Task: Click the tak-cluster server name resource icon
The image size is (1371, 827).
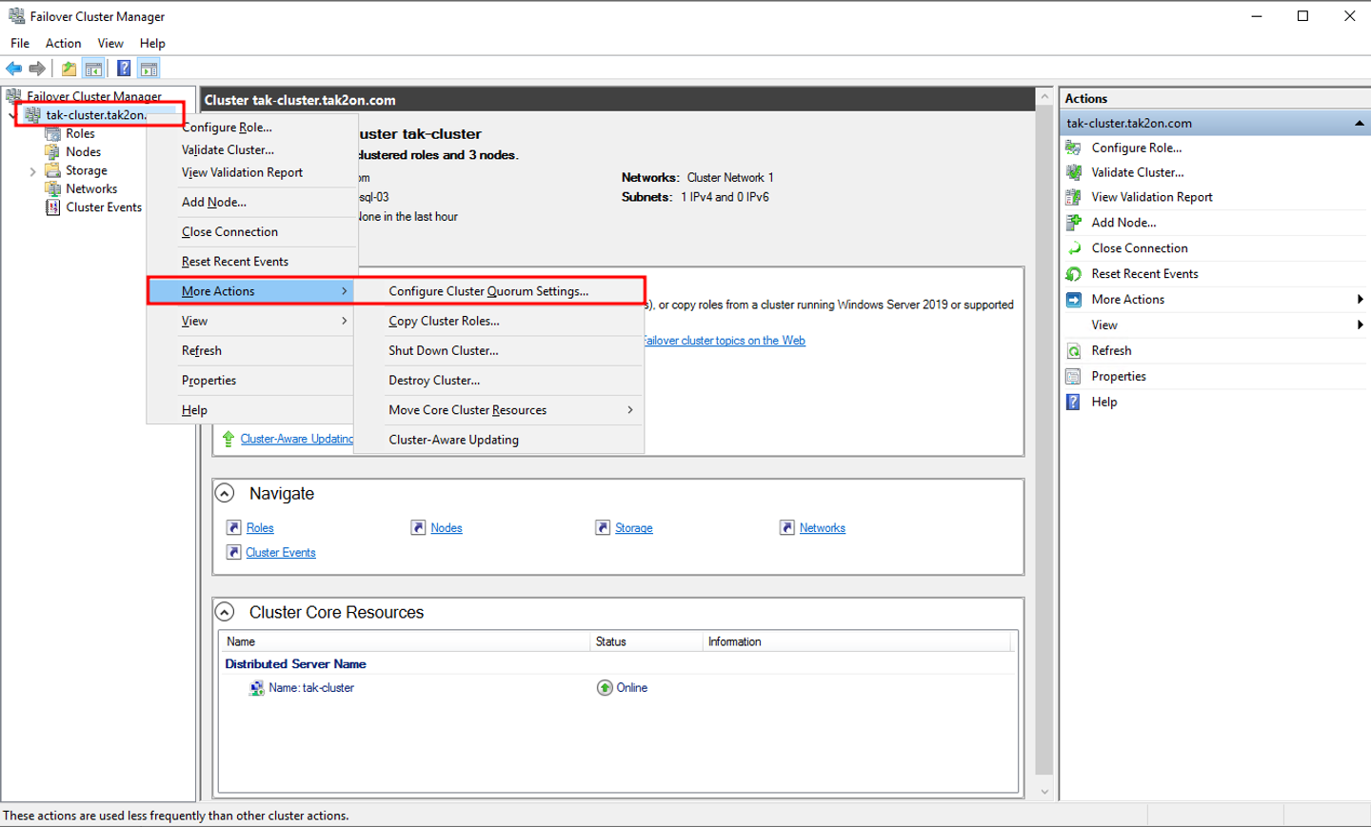Action: pos(256,688)
